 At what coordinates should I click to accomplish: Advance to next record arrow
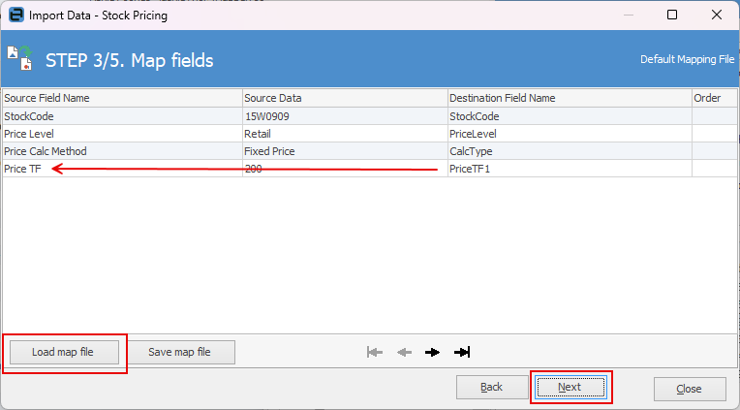pyautogui.click(x=432, y=352)
